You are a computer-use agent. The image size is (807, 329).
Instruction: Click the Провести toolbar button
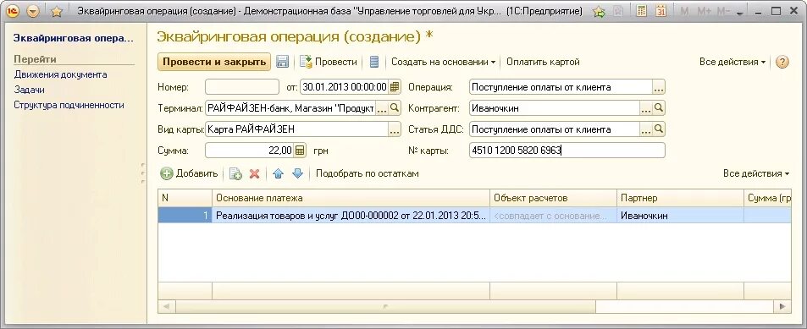tap(329, 62)
